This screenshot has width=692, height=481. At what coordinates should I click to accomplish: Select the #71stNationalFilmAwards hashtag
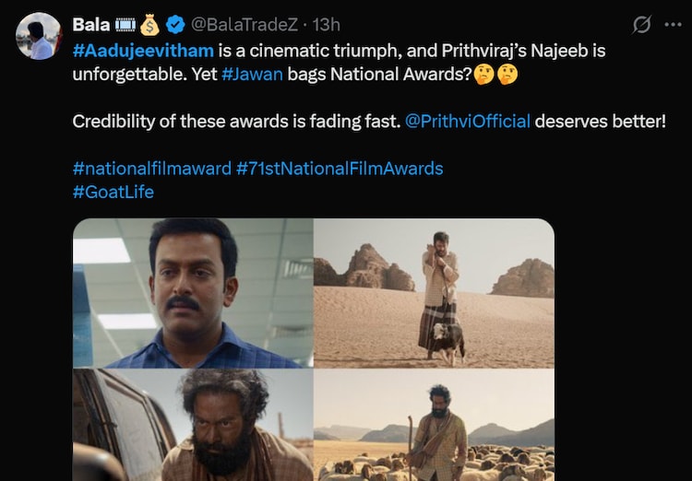coord(340,169)
